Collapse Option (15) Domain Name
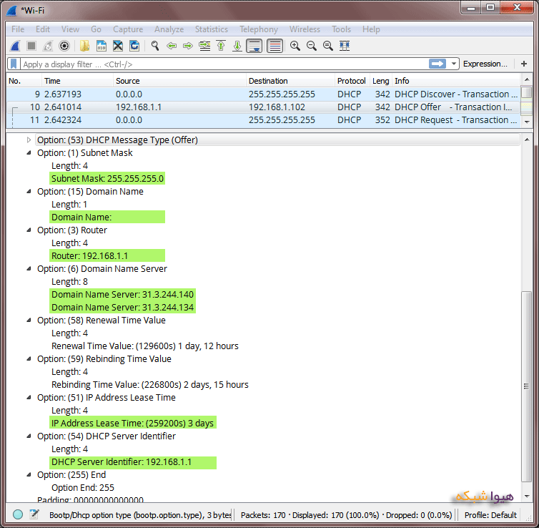 [29, 191]
